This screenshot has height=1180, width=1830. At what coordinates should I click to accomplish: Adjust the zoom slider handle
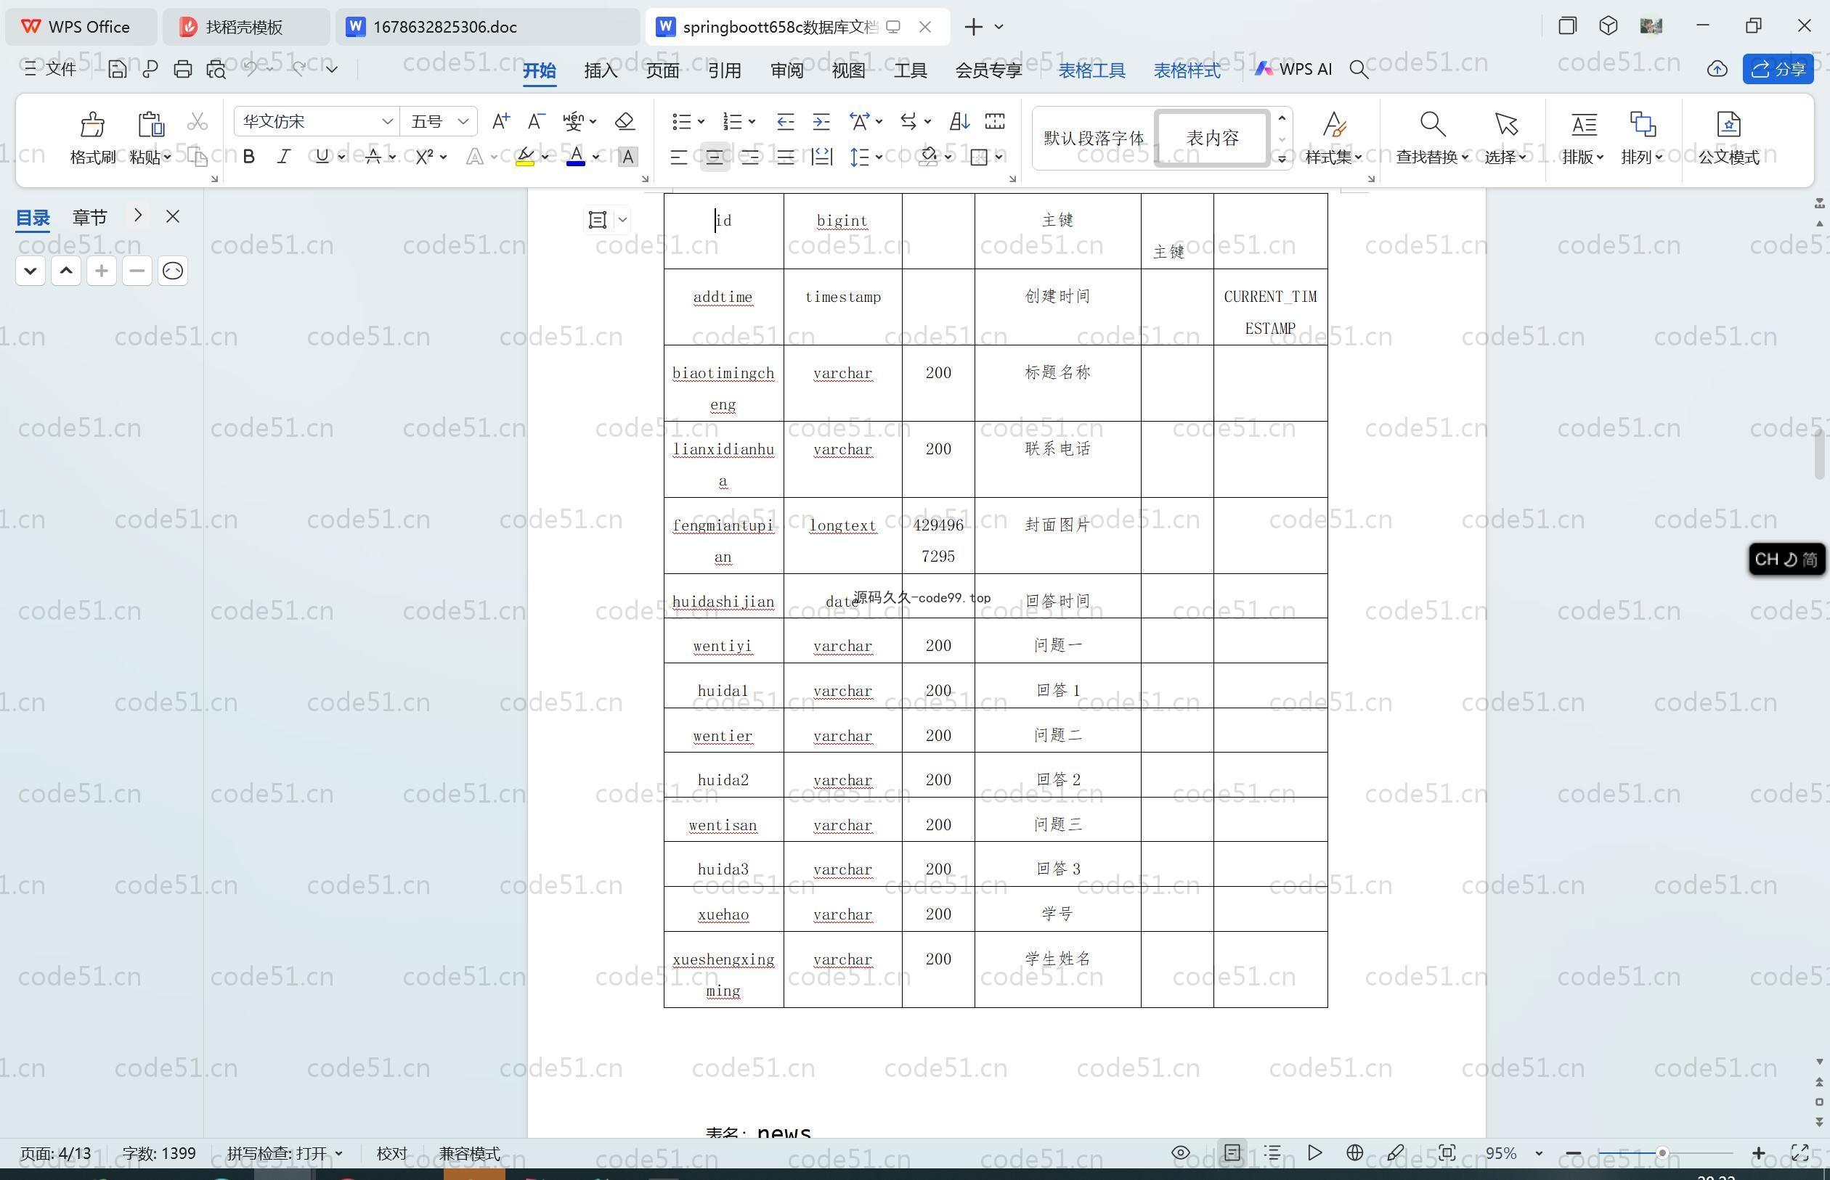(x=1662, y=1152)
